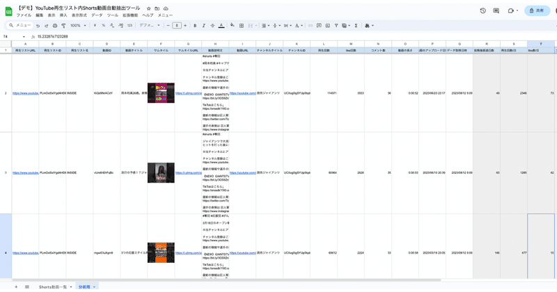Select column A header
The height and width of the screenshot is (292, 557).
coord(25,44)
